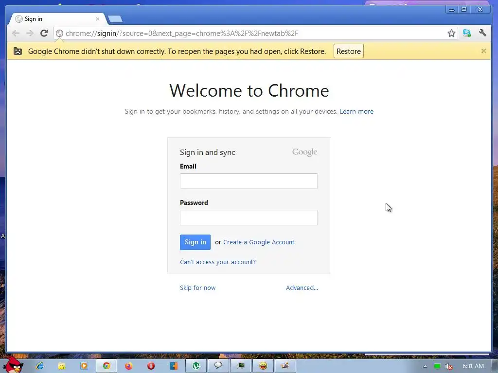Viewport: 498px width, 373px height.
Task: Open Create a Google Account link
Action: coord(259,242)
